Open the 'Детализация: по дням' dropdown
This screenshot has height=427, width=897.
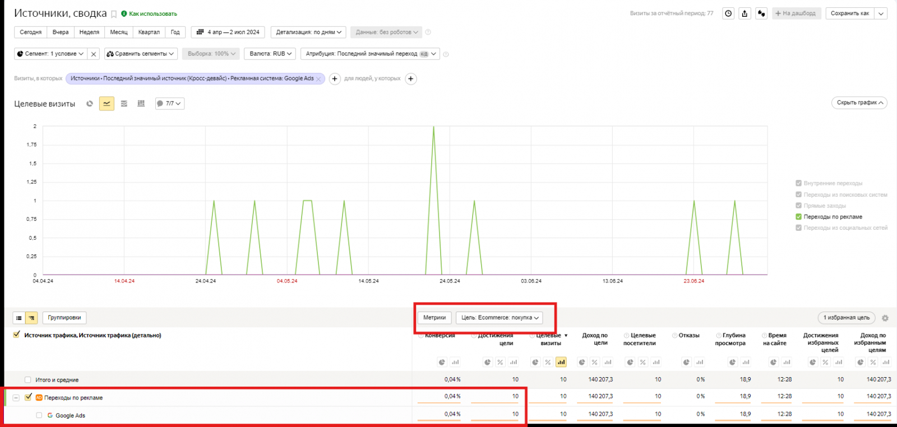[x=308, y=33]
